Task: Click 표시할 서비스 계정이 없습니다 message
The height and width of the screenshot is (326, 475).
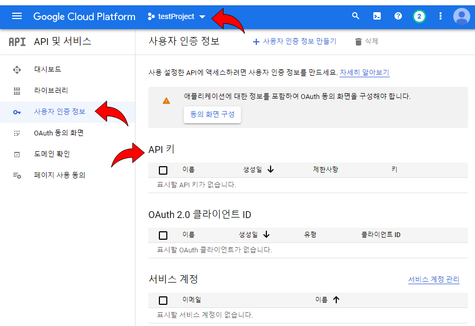Action: point(205,315)
